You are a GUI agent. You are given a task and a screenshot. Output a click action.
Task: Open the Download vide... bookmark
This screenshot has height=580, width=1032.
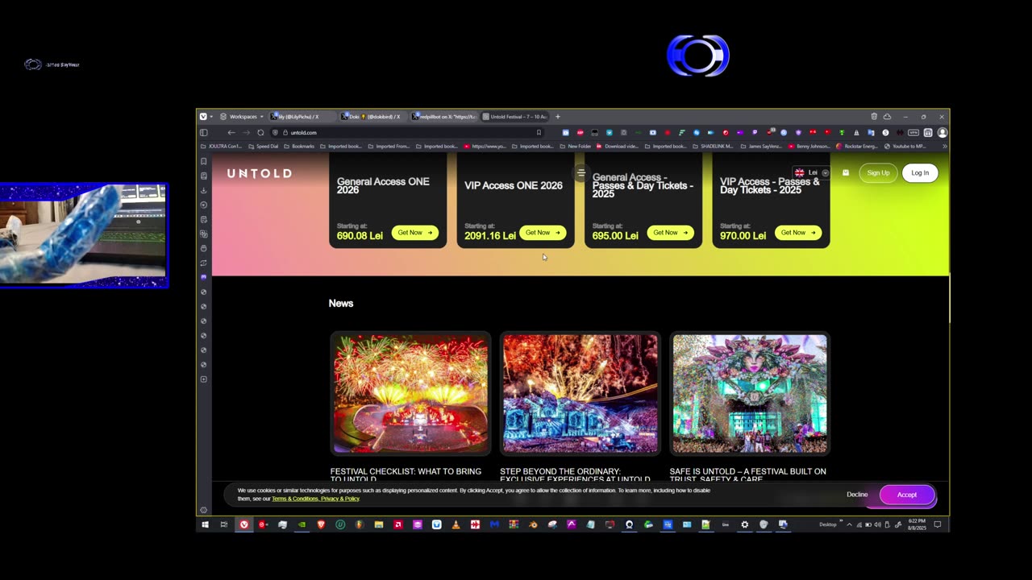(x=617, y=147)
